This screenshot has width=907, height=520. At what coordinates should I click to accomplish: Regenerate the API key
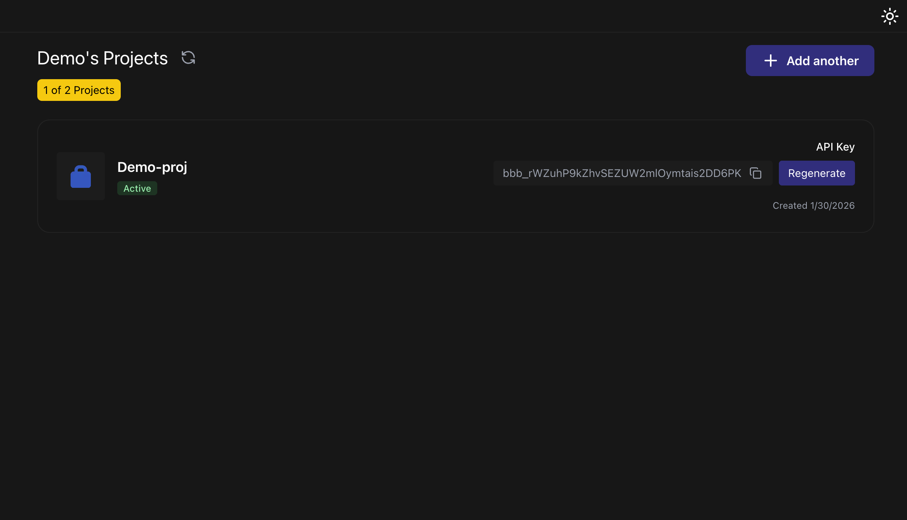817,173
